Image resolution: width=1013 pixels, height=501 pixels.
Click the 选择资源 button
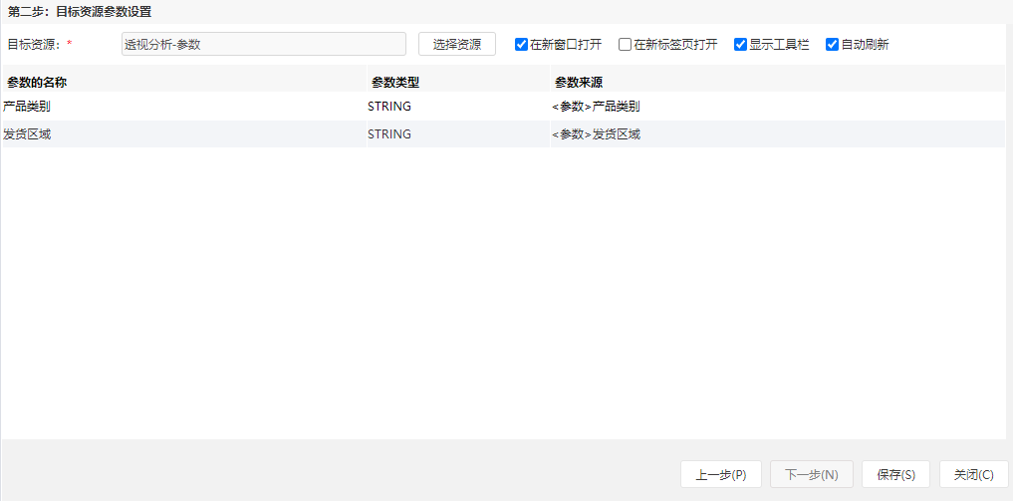pos(457,44)
